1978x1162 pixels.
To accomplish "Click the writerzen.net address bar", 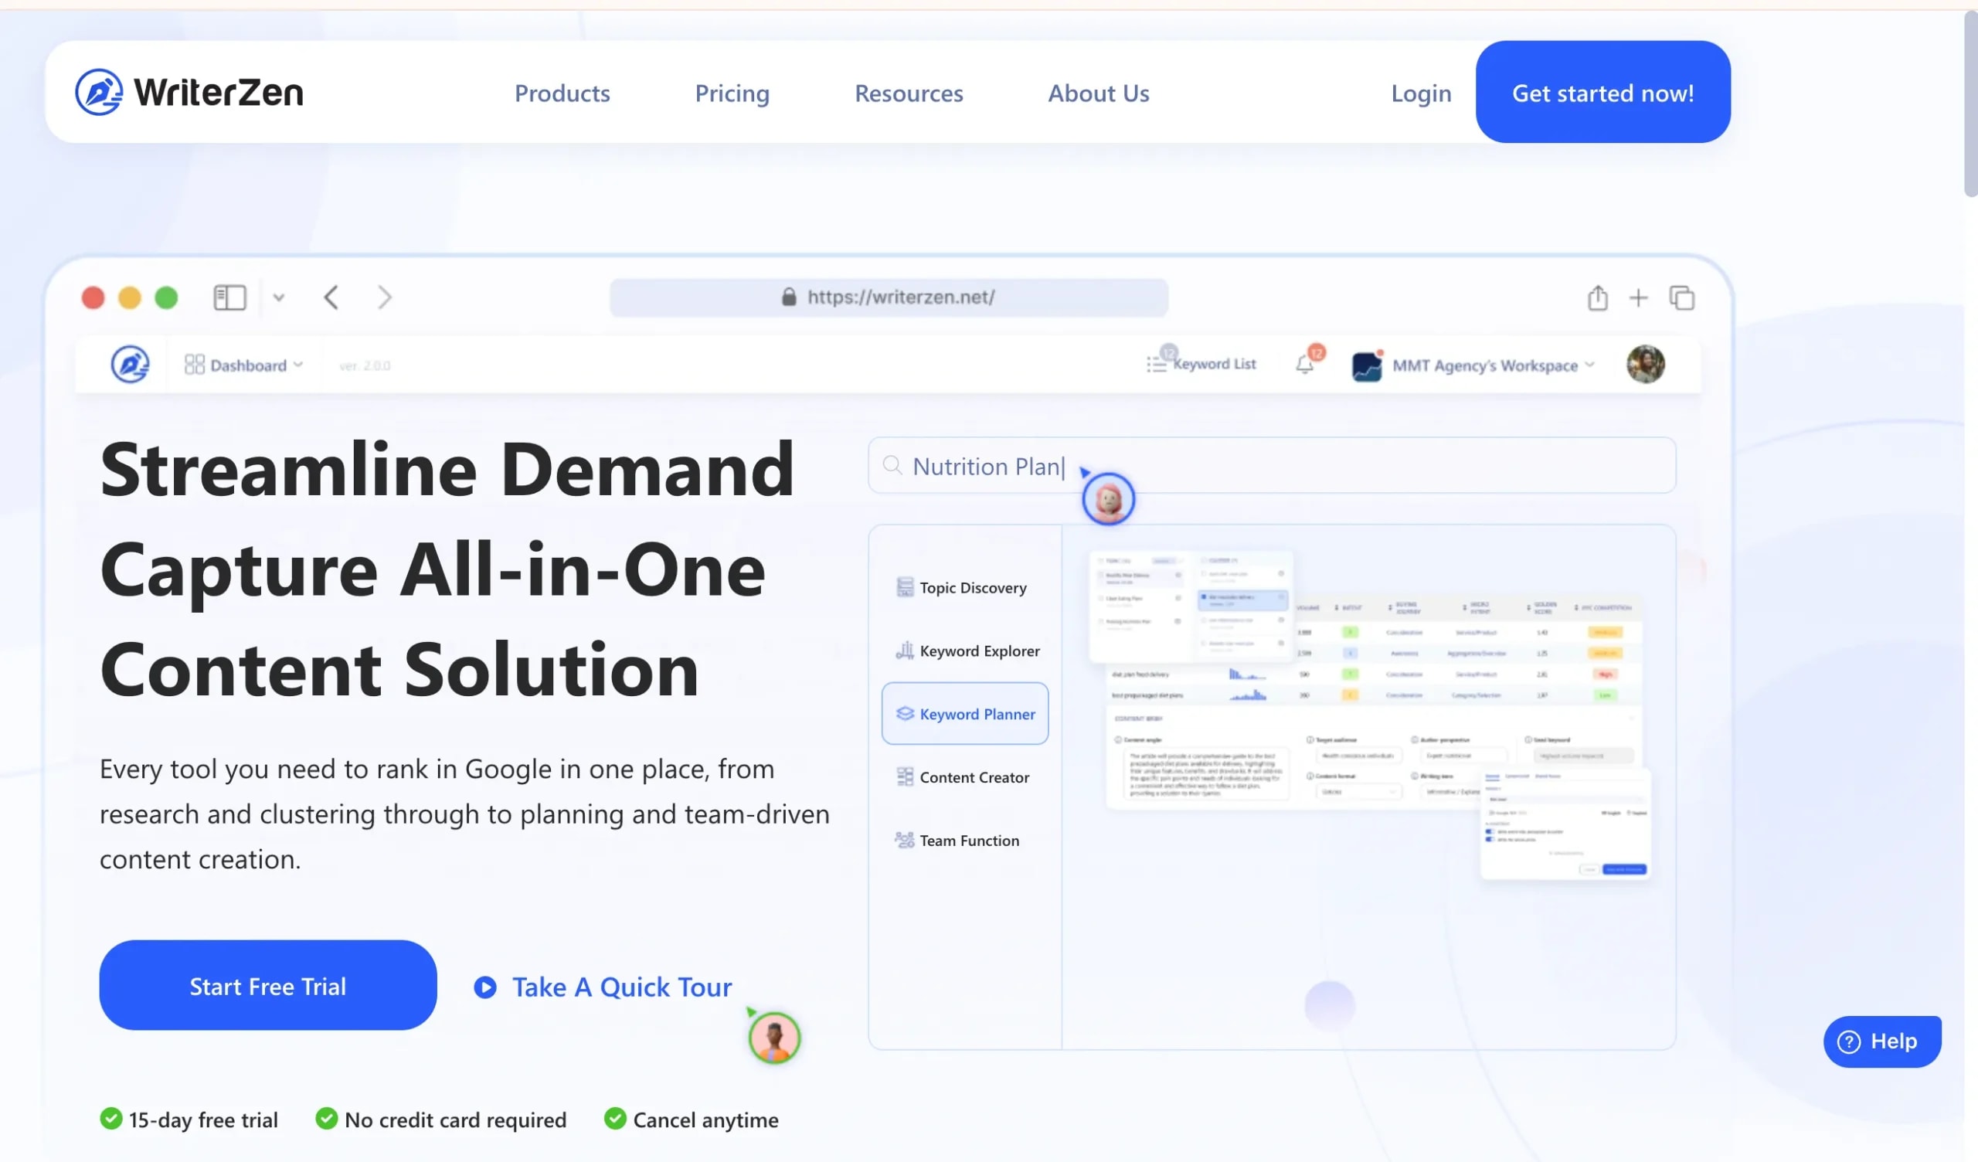I will (x=889, y=297).
